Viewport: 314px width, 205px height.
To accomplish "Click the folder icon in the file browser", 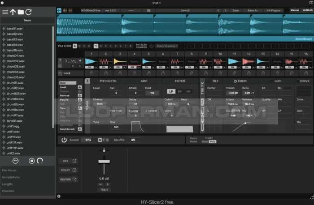I will click(21, 12).
